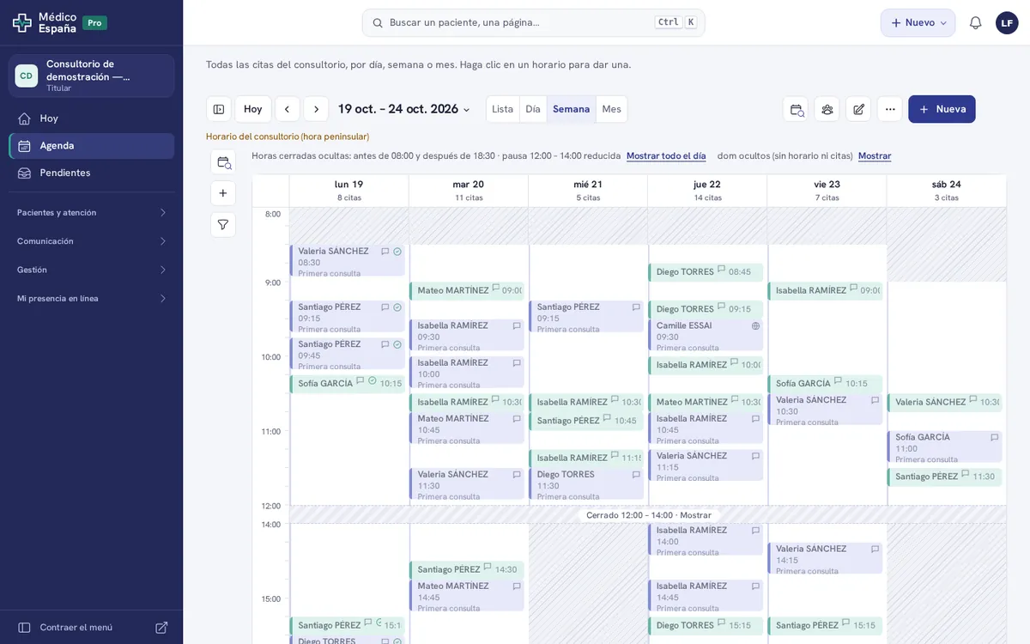The width and height of the screenshot is (1030, 644).
Task: Click the Nueva appointment button
Action: pyautogui.click(x=942, y=109)
